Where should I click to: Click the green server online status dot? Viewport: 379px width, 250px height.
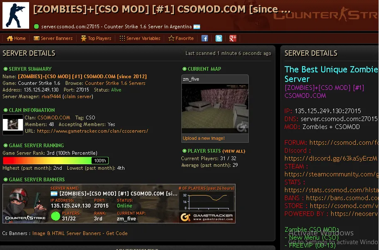37,27
